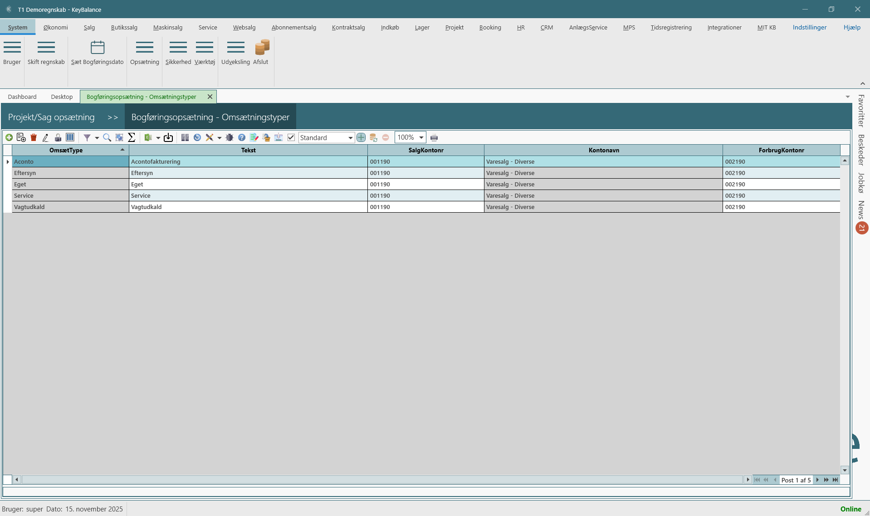Open the Standard layout dropdown
The width and height of the screenshot is (870, 516).
tap(350, 138)
